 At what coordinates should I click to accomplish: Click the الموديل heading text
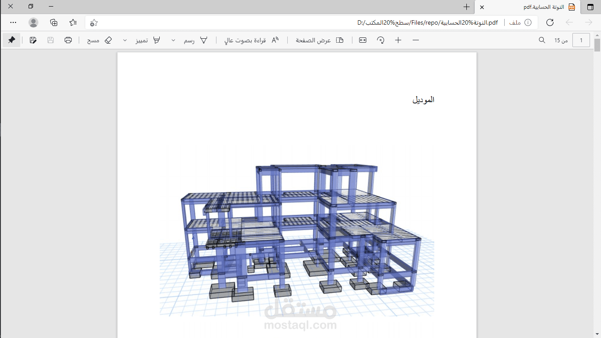coord(423,100)
